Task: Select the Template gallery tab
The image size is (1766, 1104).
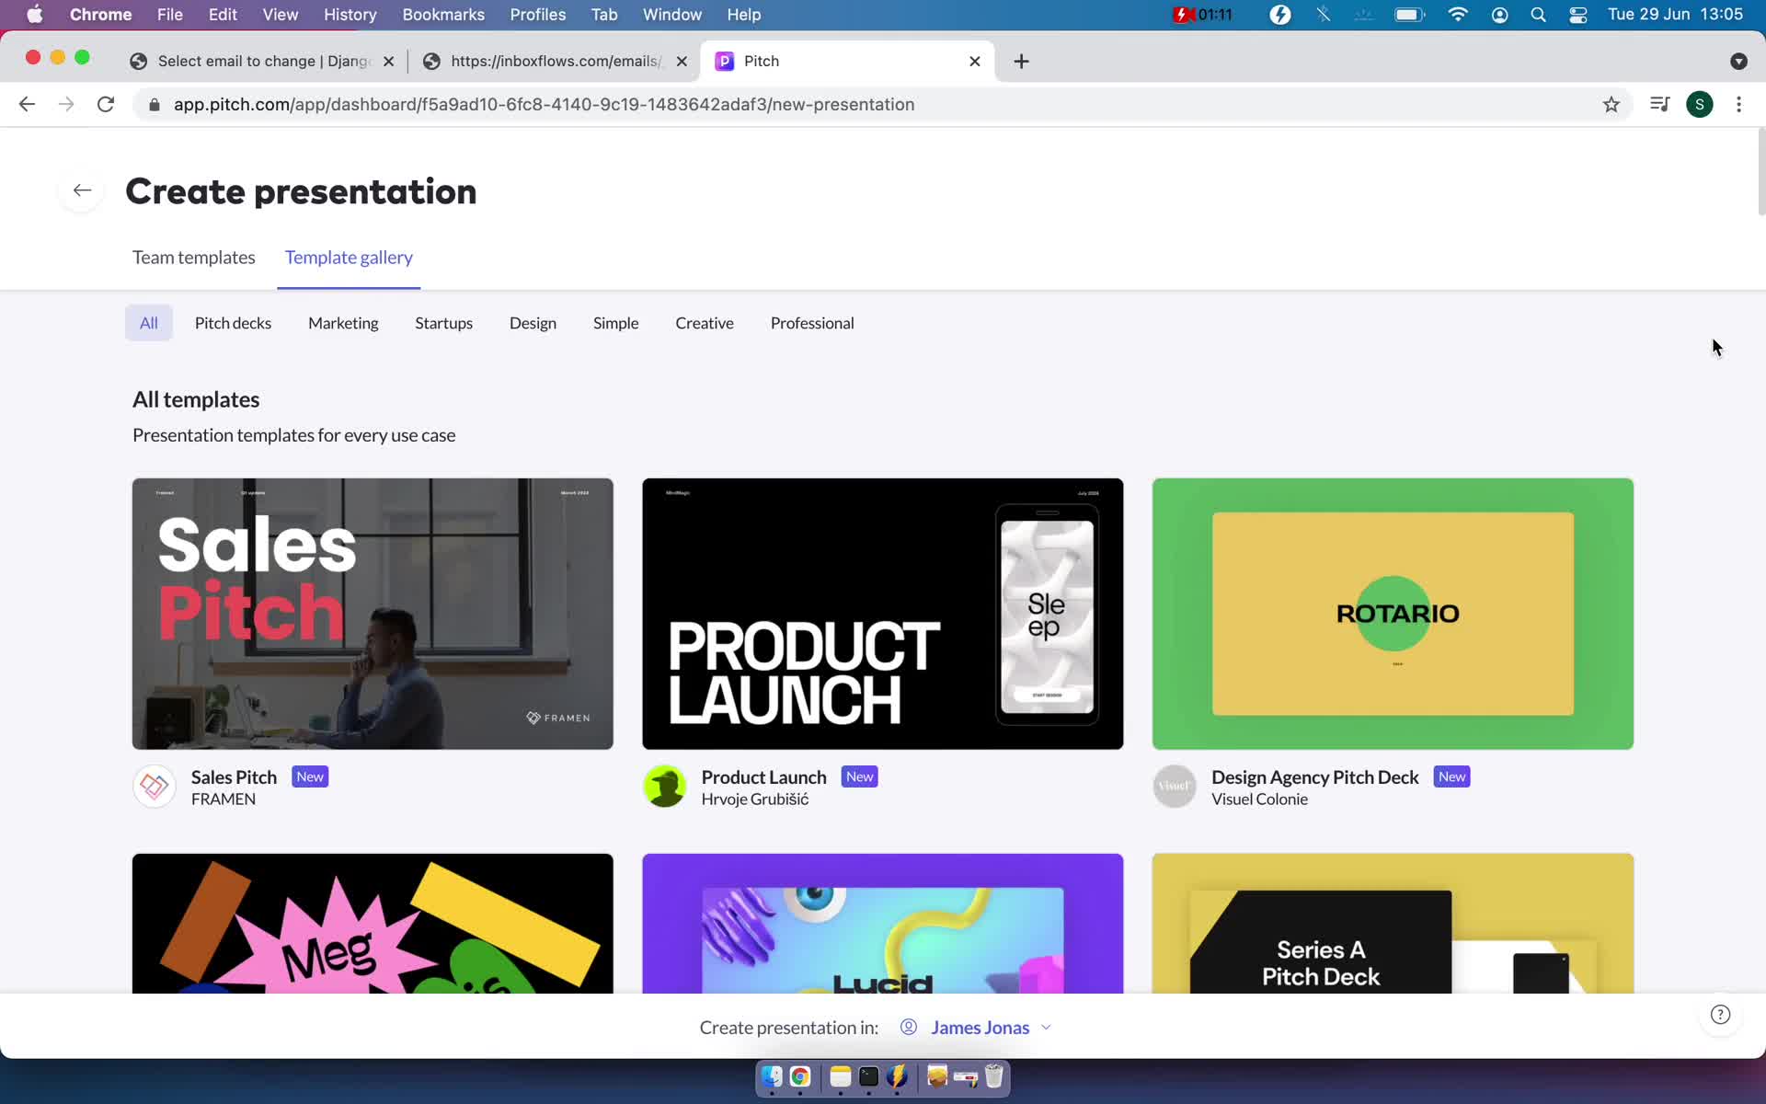Action: tap(349, 257)
